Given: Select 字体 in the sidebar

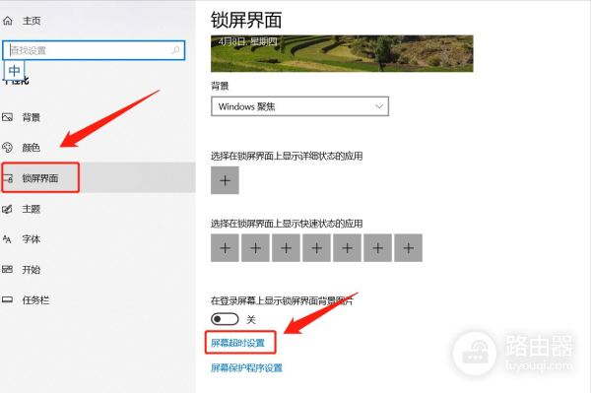Looking at the screenshot, I should click(x=32, y=239).
